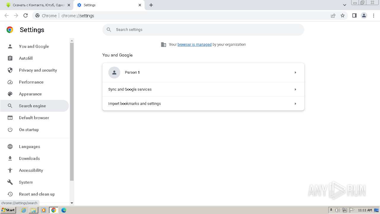Viewport: 380px width, 214px height.
Task: Select the Settings tab
Action: point(109,5)
